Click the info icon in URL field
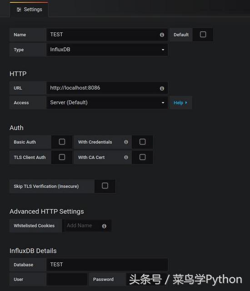 (162, 88)
